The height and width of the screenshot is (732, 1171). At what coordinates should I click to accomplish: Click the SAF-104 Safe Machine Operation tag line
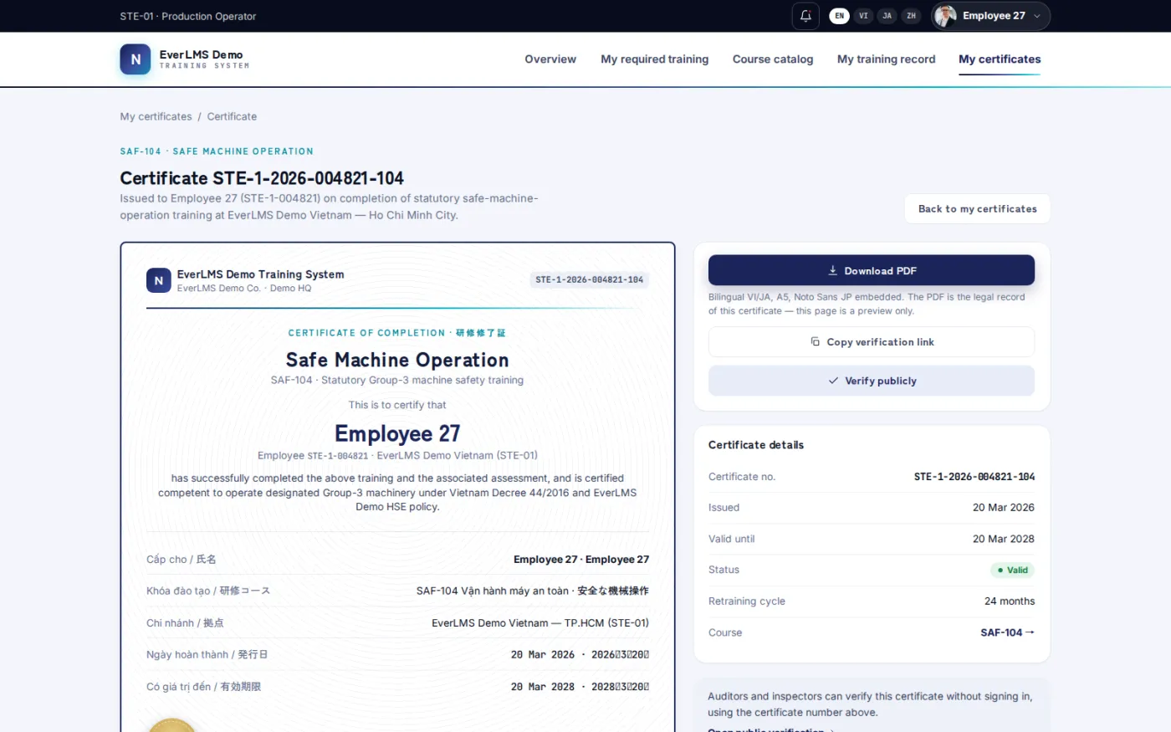217,151
